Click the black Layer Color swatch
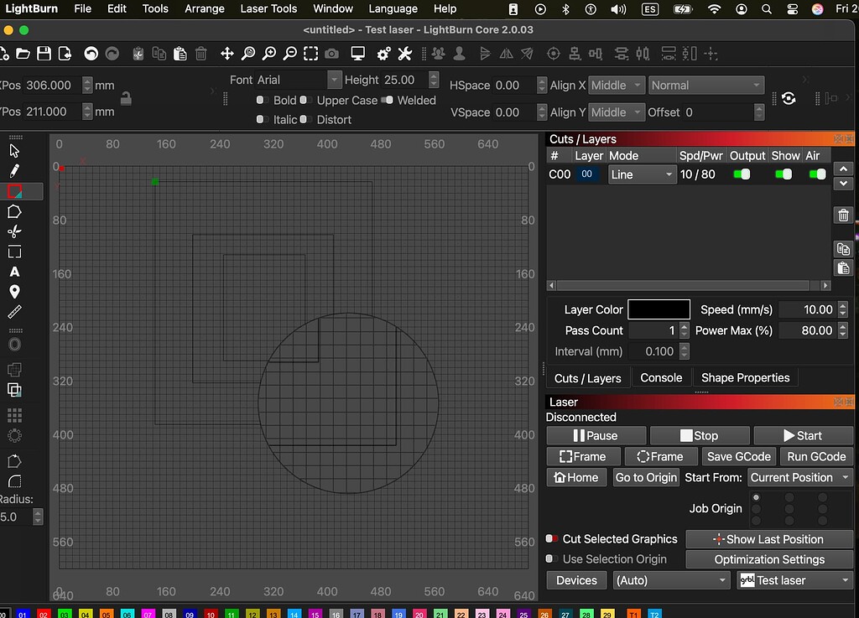This screenshot has height=618, width=859. (659, 309)
